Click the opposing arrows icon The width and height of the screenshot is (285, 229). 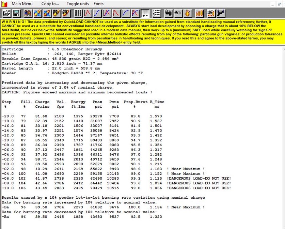pos(168,13)
